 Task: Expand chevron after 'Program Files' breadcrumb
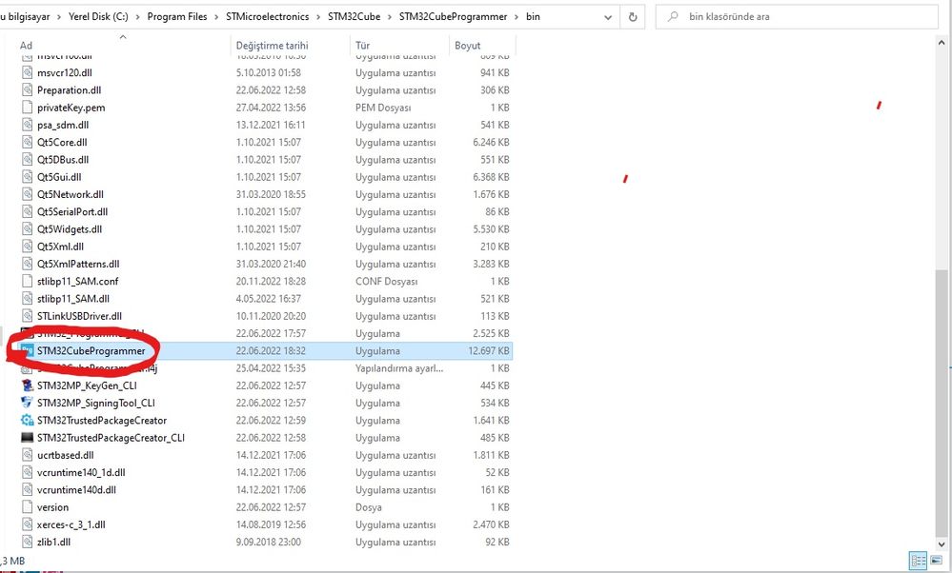(216, 17)
